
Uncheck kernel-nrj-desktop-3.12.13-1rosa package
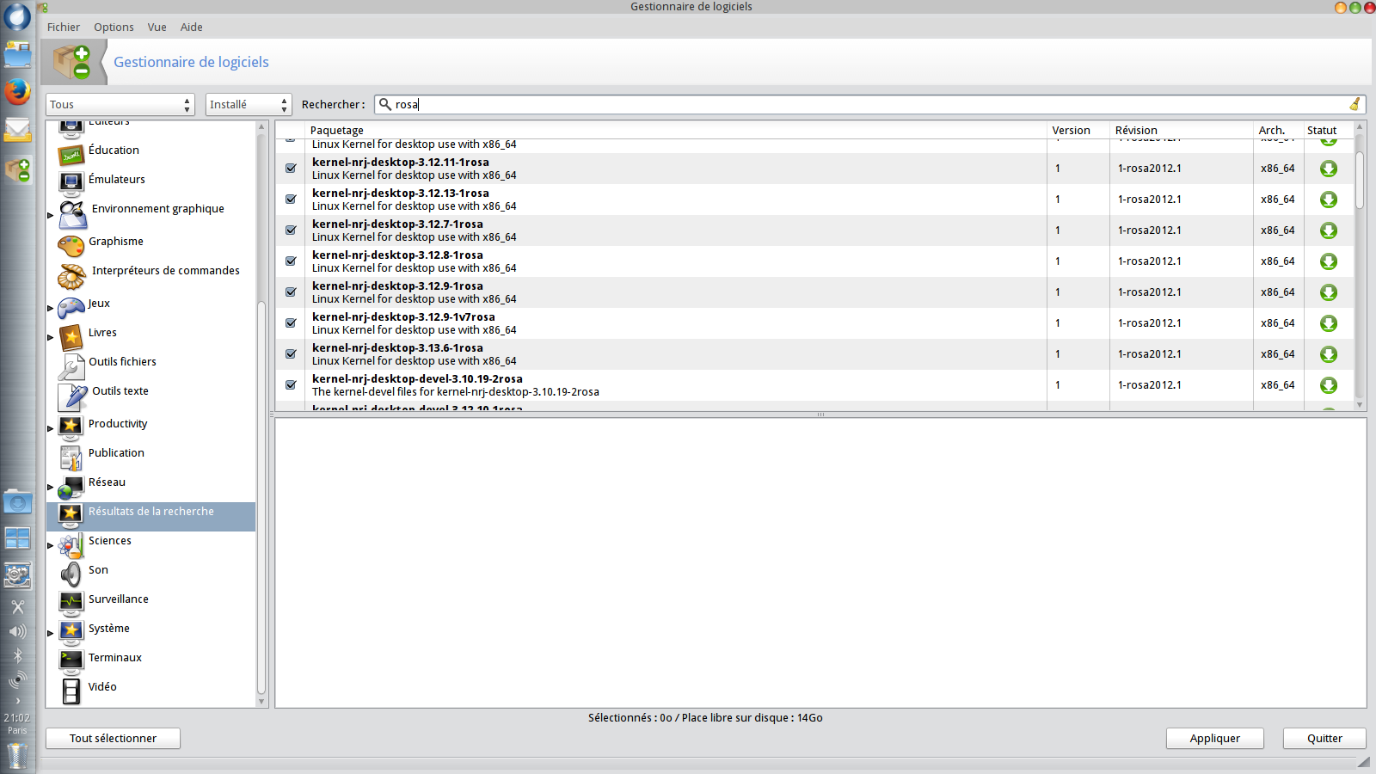(x=291, y=200)
